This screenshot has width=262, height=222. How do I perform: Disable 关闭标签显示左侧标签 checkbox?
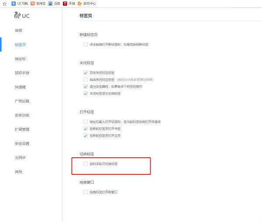[86, 94]
